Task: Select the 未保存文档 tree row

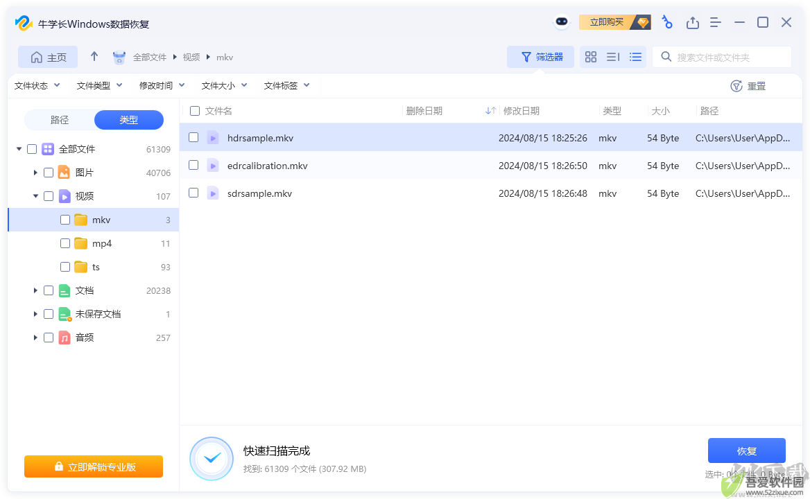Action: point(94,314)
